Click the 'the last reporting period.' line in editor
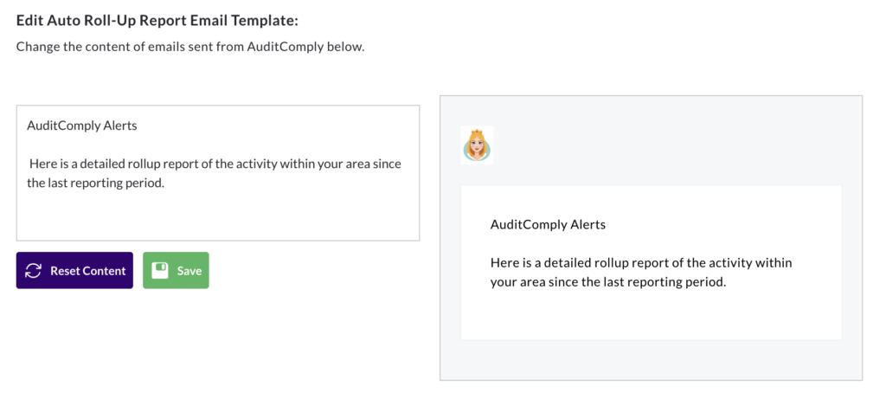Image resolution: width=886 pixels, height=399 pixels. (x=95, y=183)
